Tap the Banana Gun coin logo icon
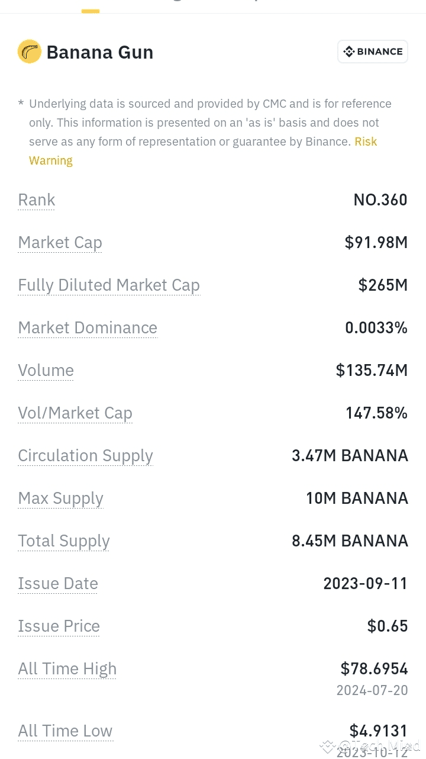The width and height of the screenshot is (426, 759). coord(30,52)
